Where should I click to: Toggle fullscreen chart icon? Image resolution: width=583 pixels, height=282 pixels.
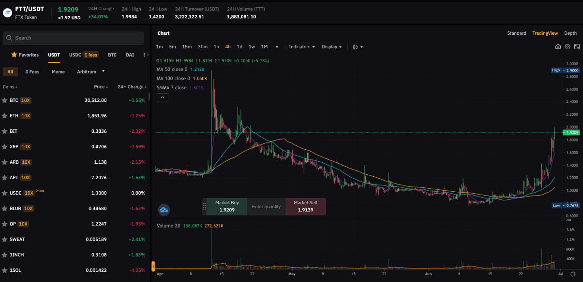tap(577, 47)
